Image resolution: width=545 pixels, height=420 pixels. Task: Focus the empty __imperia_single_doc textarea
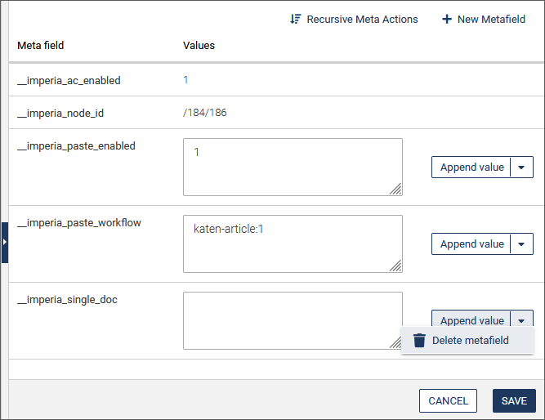click(x=293, y=321)
